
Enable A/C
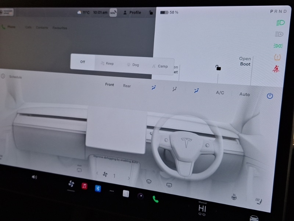(220, 92)
